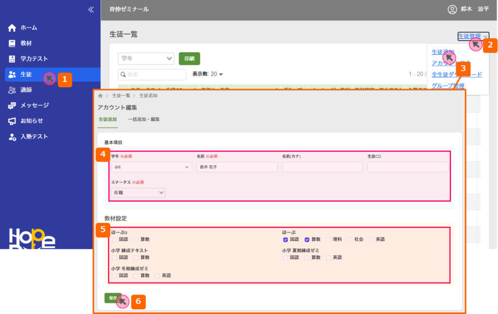Expand the 生徒管理 dropdown menu
498x314 pixels.
pyautogui.click(x=473, y=36)
